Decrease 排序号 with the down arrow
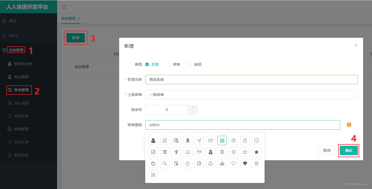Image resolution: width=372 pixels, height=189 pixels. [193, 112]
